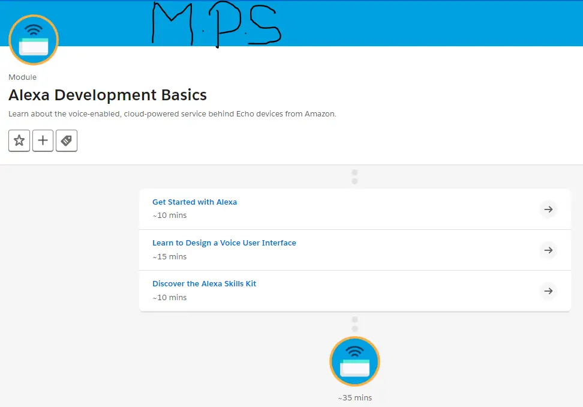Click the module description about Echo devices
The height and width of the screenshot is (407, 583).
[172, 114]
